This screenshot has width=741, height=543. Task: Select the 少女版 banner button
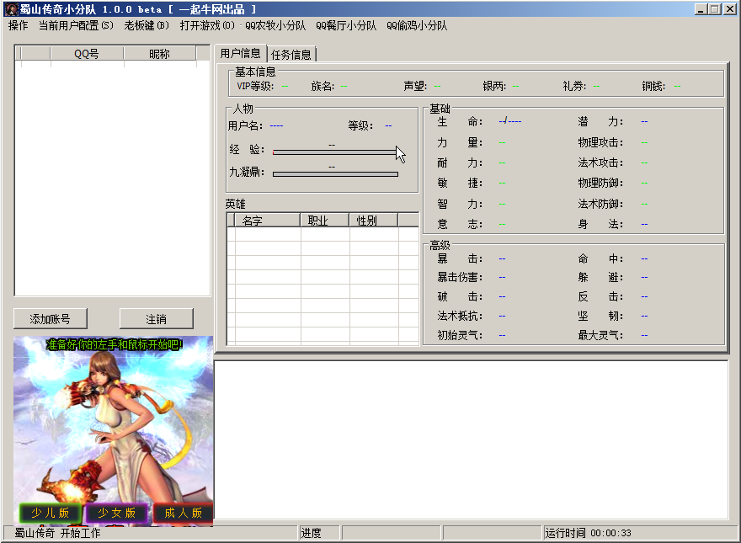click(117, 513)
